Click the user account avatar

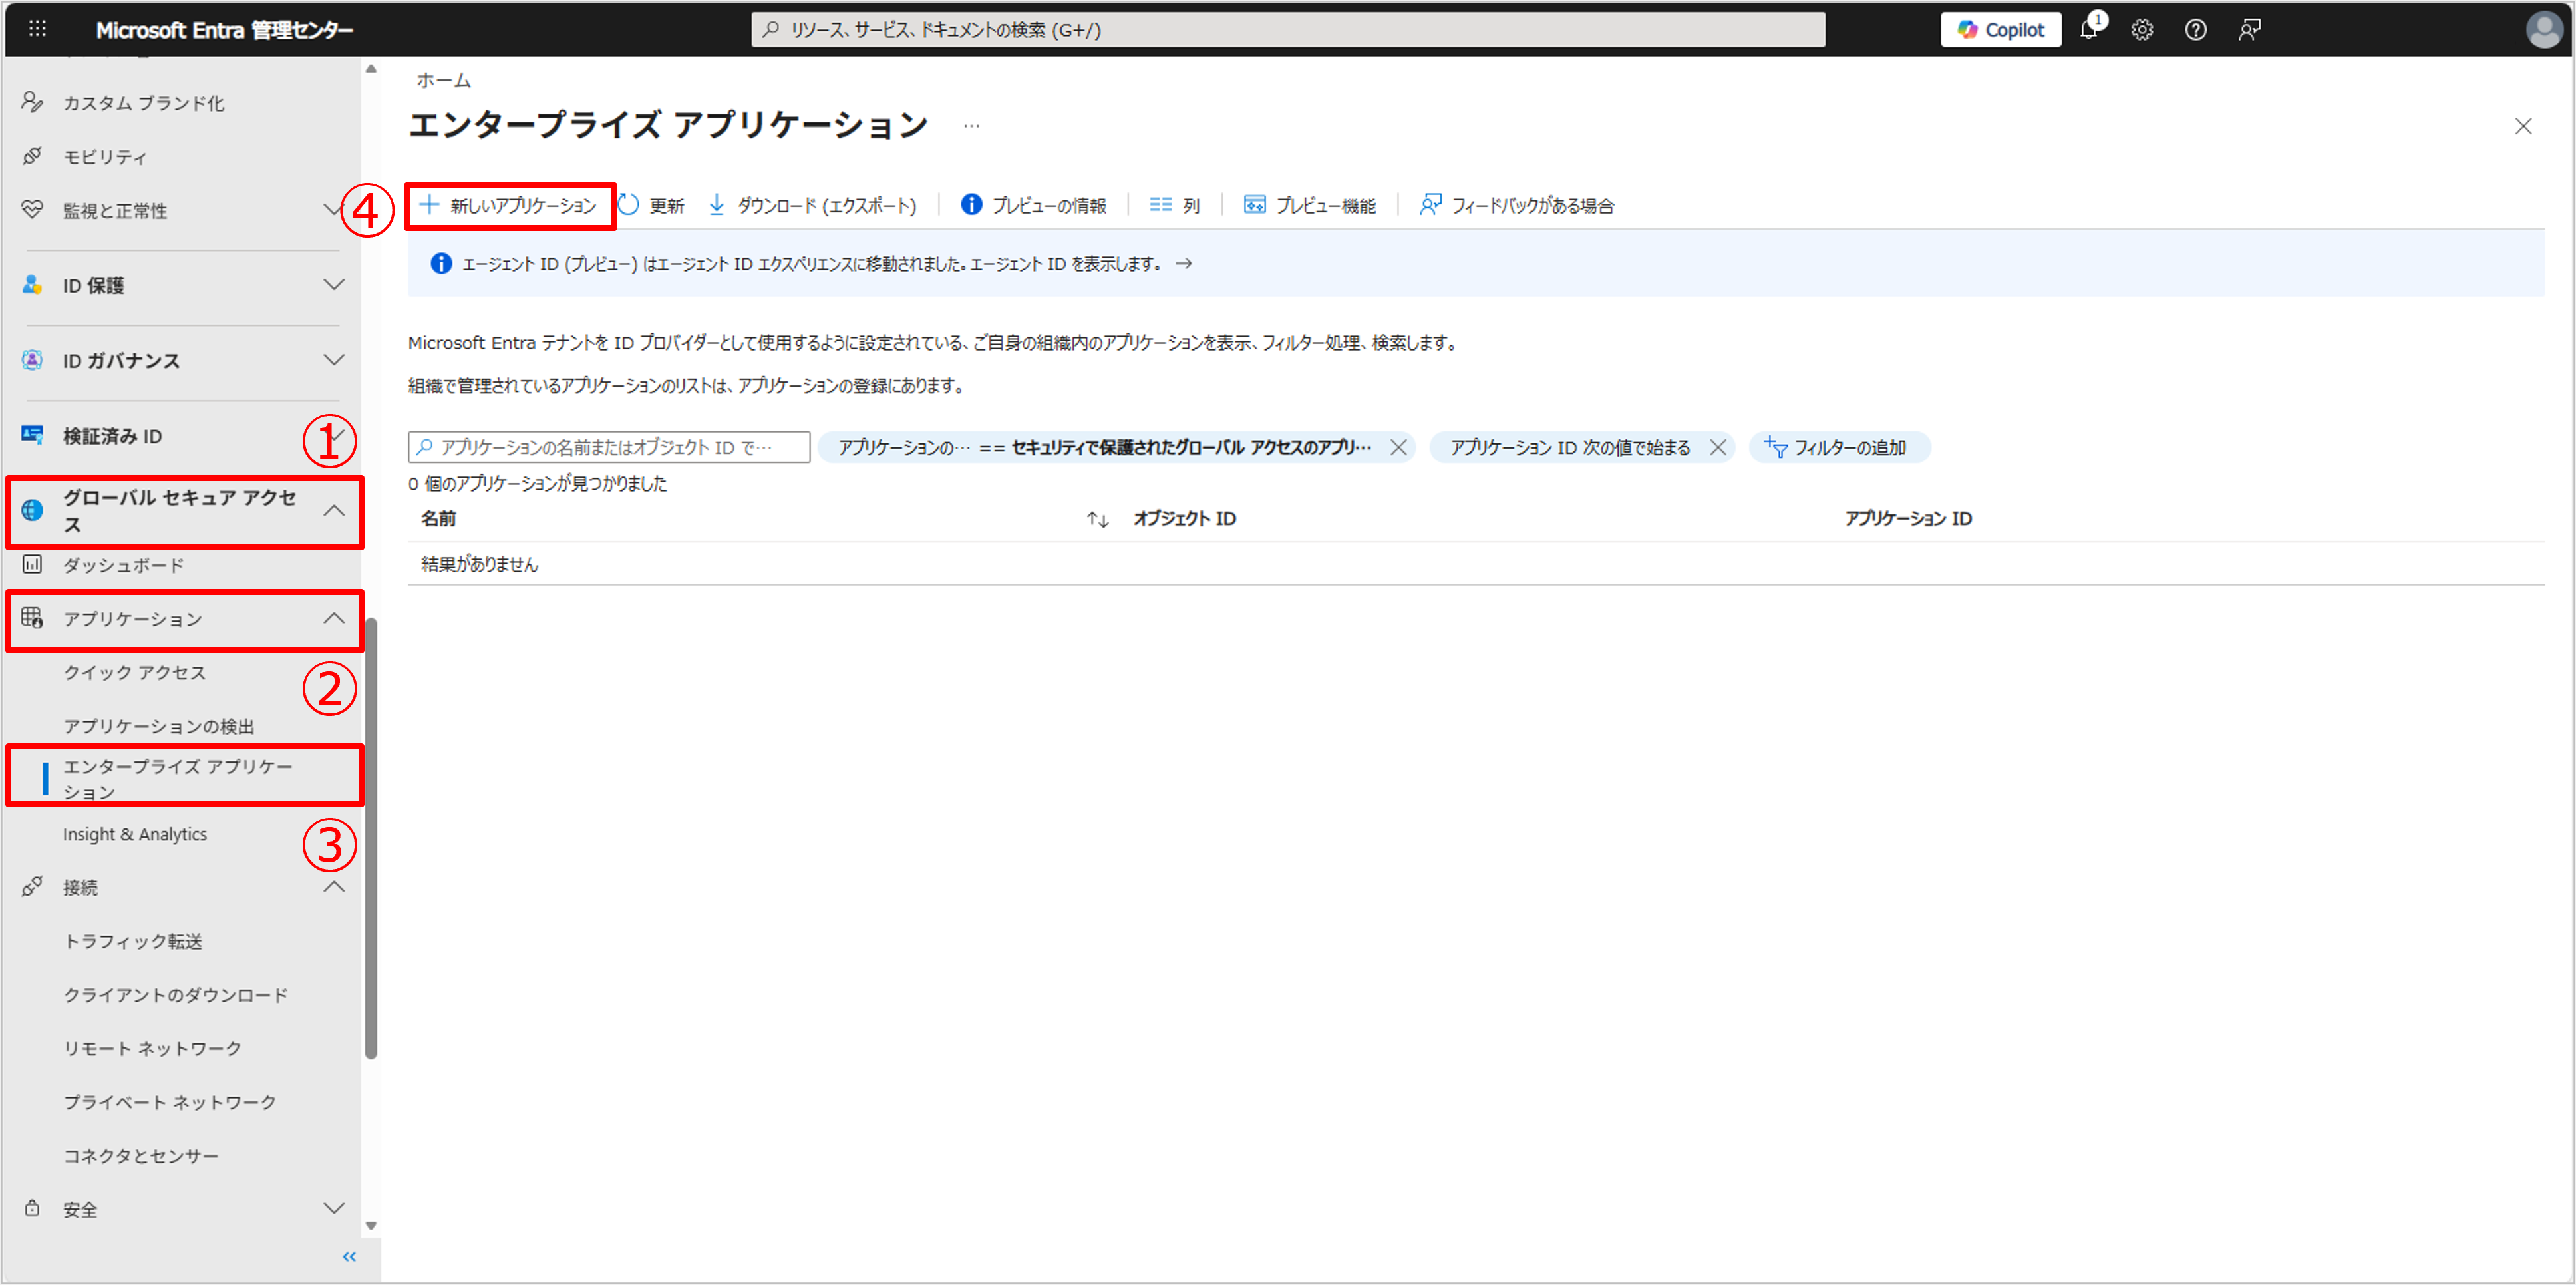click(2544, 29)
